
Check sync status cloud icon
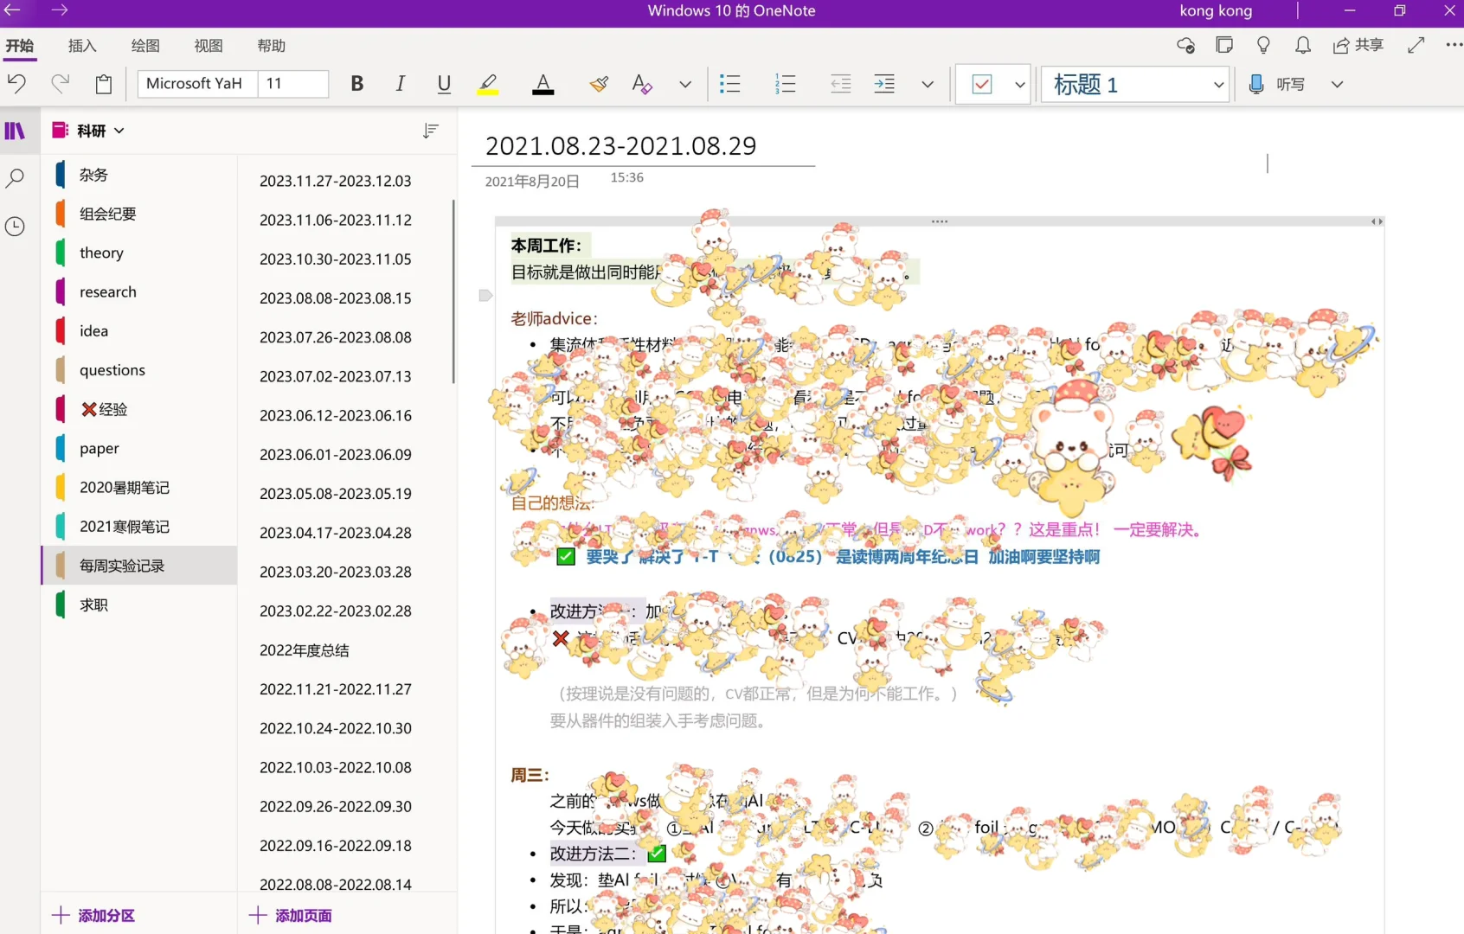pyautogui.click(x=1185, y=45)
